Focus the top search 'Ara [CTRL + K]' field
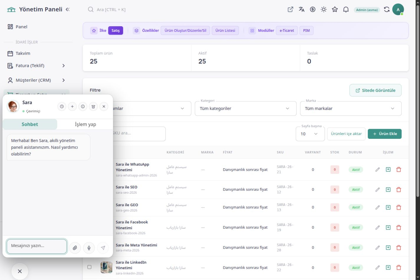420x280 pixels. [111, 10]
